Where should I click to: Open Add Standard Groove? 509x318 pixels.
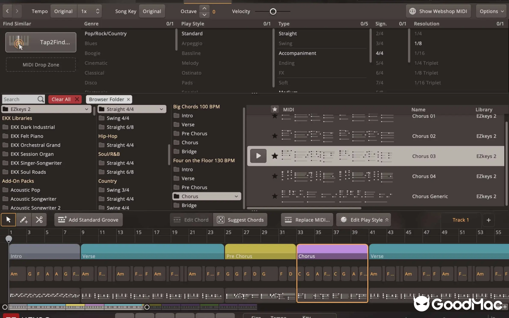tap(88, 219)
